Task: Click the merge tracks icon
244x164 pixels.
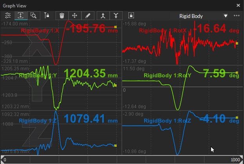Action: [103, 16]
